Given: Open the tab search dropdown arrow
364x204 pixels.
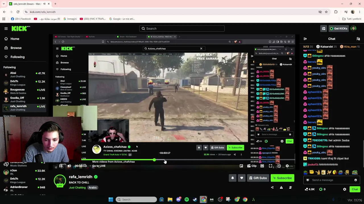Looking at the screenshot, I should 4,4.
